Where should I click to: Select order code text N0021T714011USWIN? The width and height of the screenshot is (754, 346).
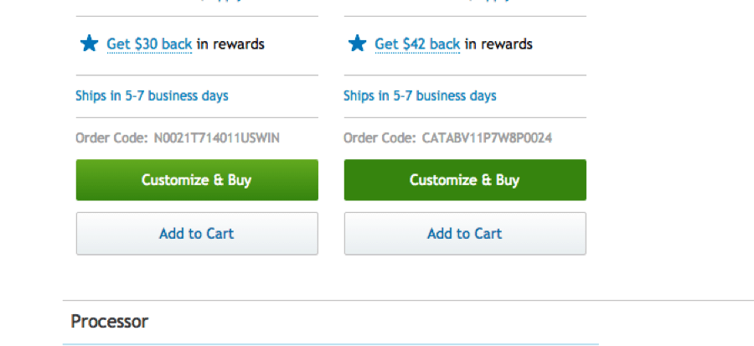[216, 138]
